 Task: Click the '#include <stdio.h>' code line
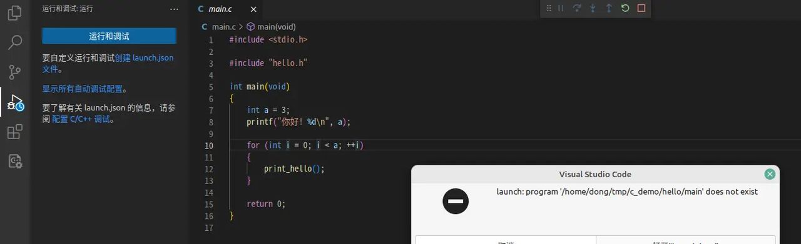point(268,39)
